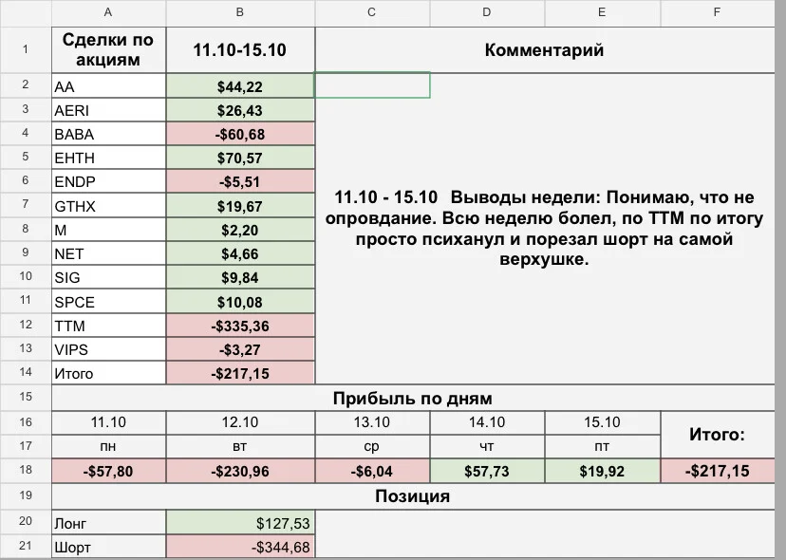This screenshot has height=560, width=786.
Task: Select the $57,73 daily profit cell
Action: (487, 471)
